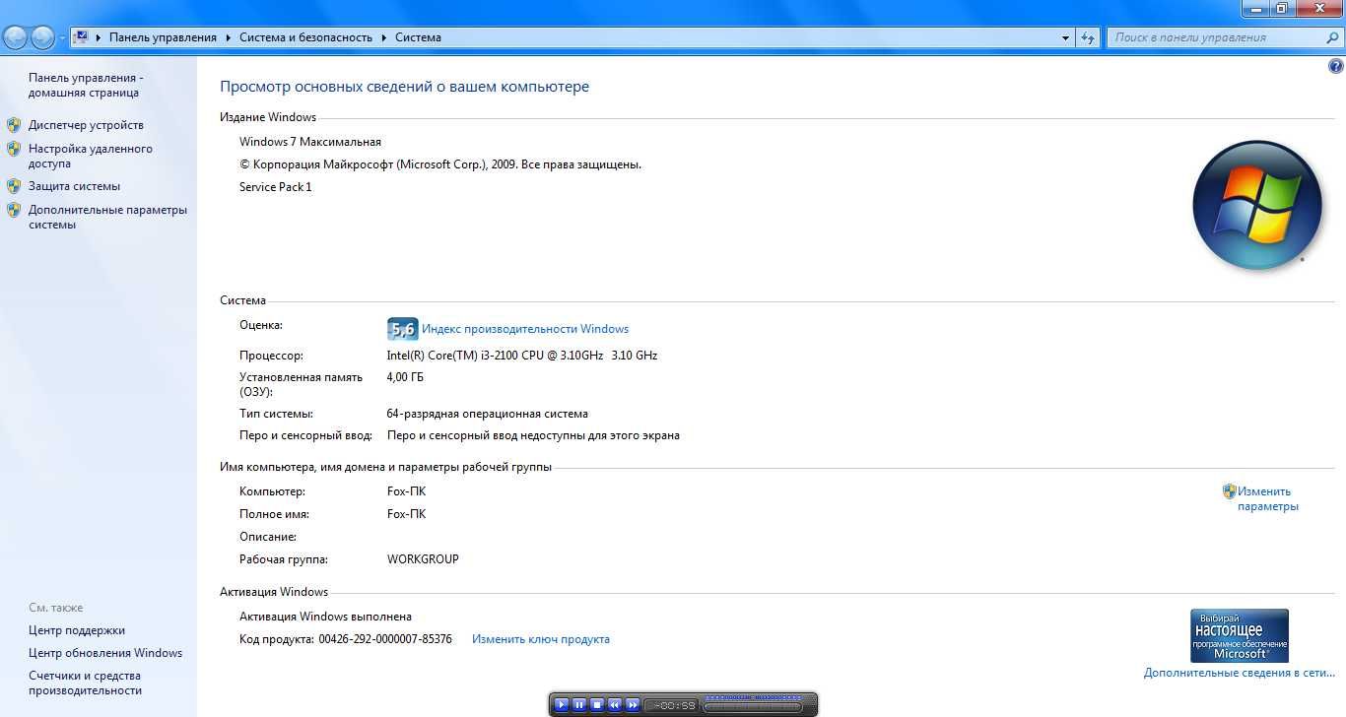The width and height of the screenshot is (1346, 717).
Task: Click the Fox-ПК value next to Полное имя
Action: 407,514
